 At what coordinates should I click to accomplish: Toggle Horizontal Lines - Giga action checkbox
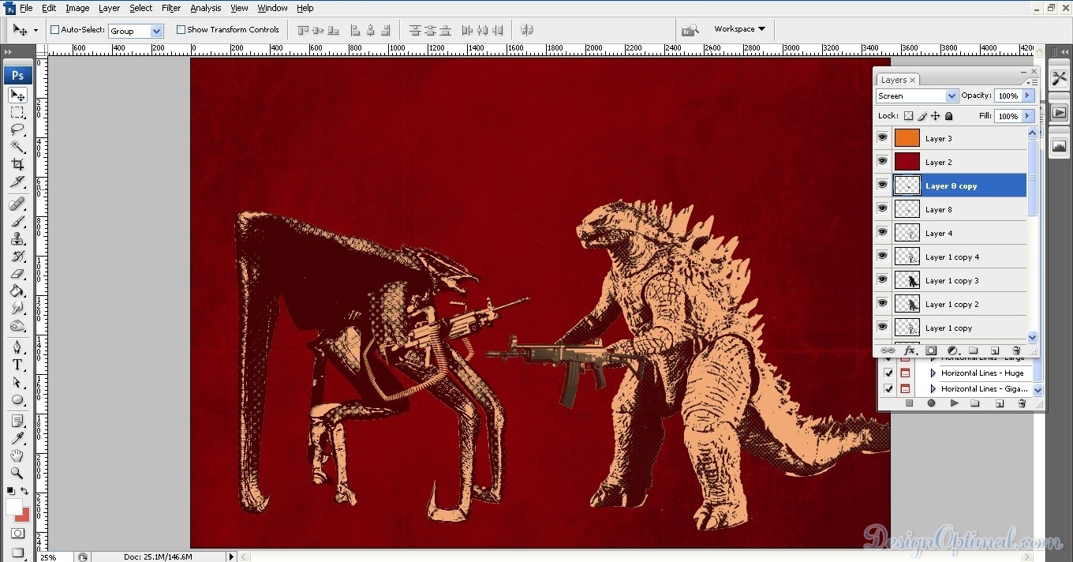(x=889, y=388)
